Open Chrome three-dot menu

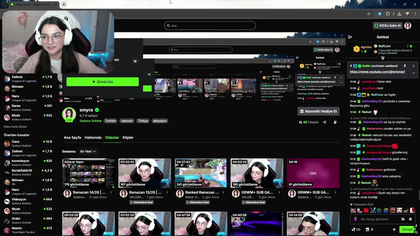[415, 14]
